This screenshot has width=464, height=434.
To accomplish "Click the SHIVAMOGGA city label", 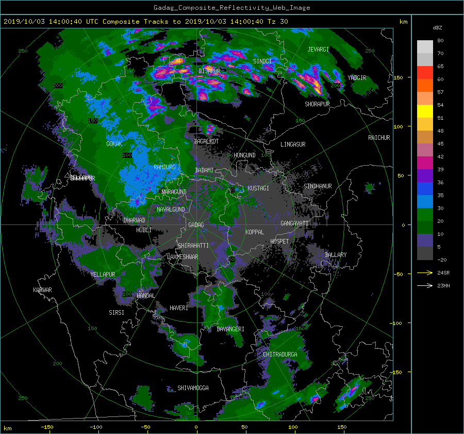I will (x=193, y=388).
